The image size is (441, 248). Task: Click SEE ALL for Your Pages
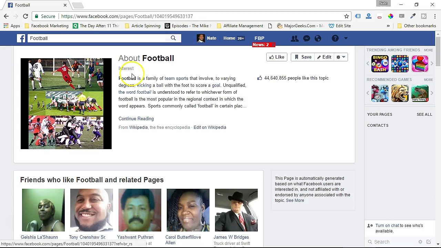[424, 114]
